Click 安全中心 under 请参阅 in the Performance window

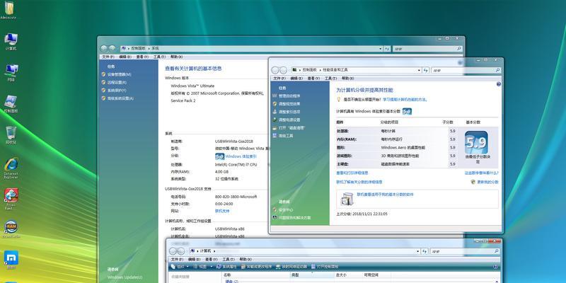coord(286,209)
